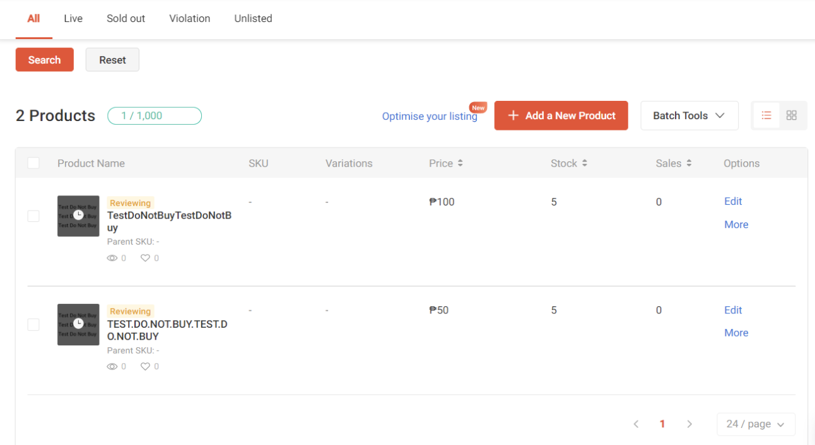Check the TestDoNotBuy product checkbox
815x445 pixels.
point(33,216)
